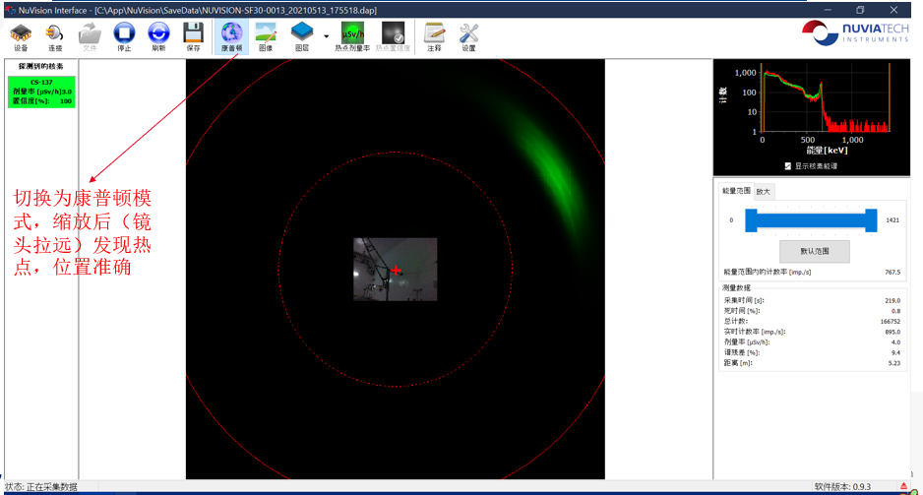Select the 图像 (image) icon

point(265,36)
